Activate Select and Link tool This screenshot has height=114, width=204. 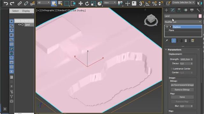pos(20,3)
